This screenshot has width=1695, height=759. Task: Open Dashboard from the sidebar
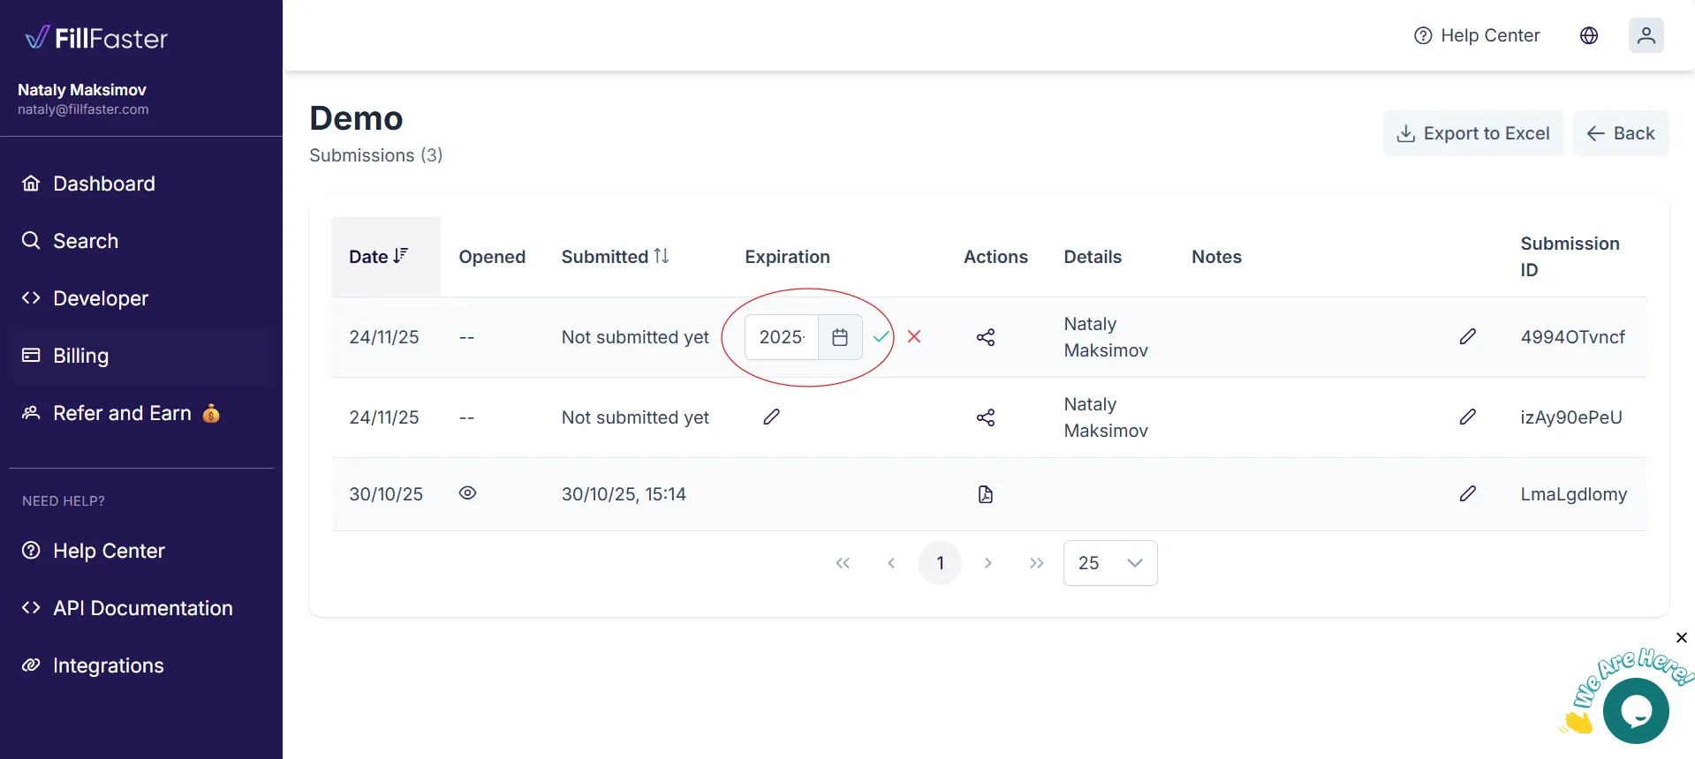103,184
